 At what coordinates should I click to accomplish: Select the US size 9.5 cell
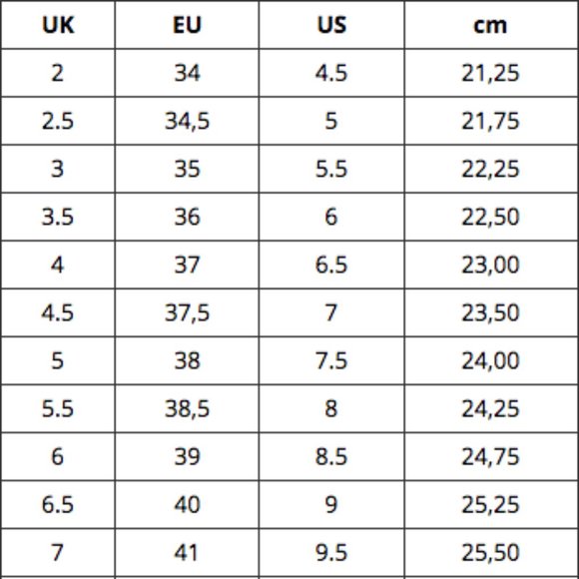(x=331, y=553)
